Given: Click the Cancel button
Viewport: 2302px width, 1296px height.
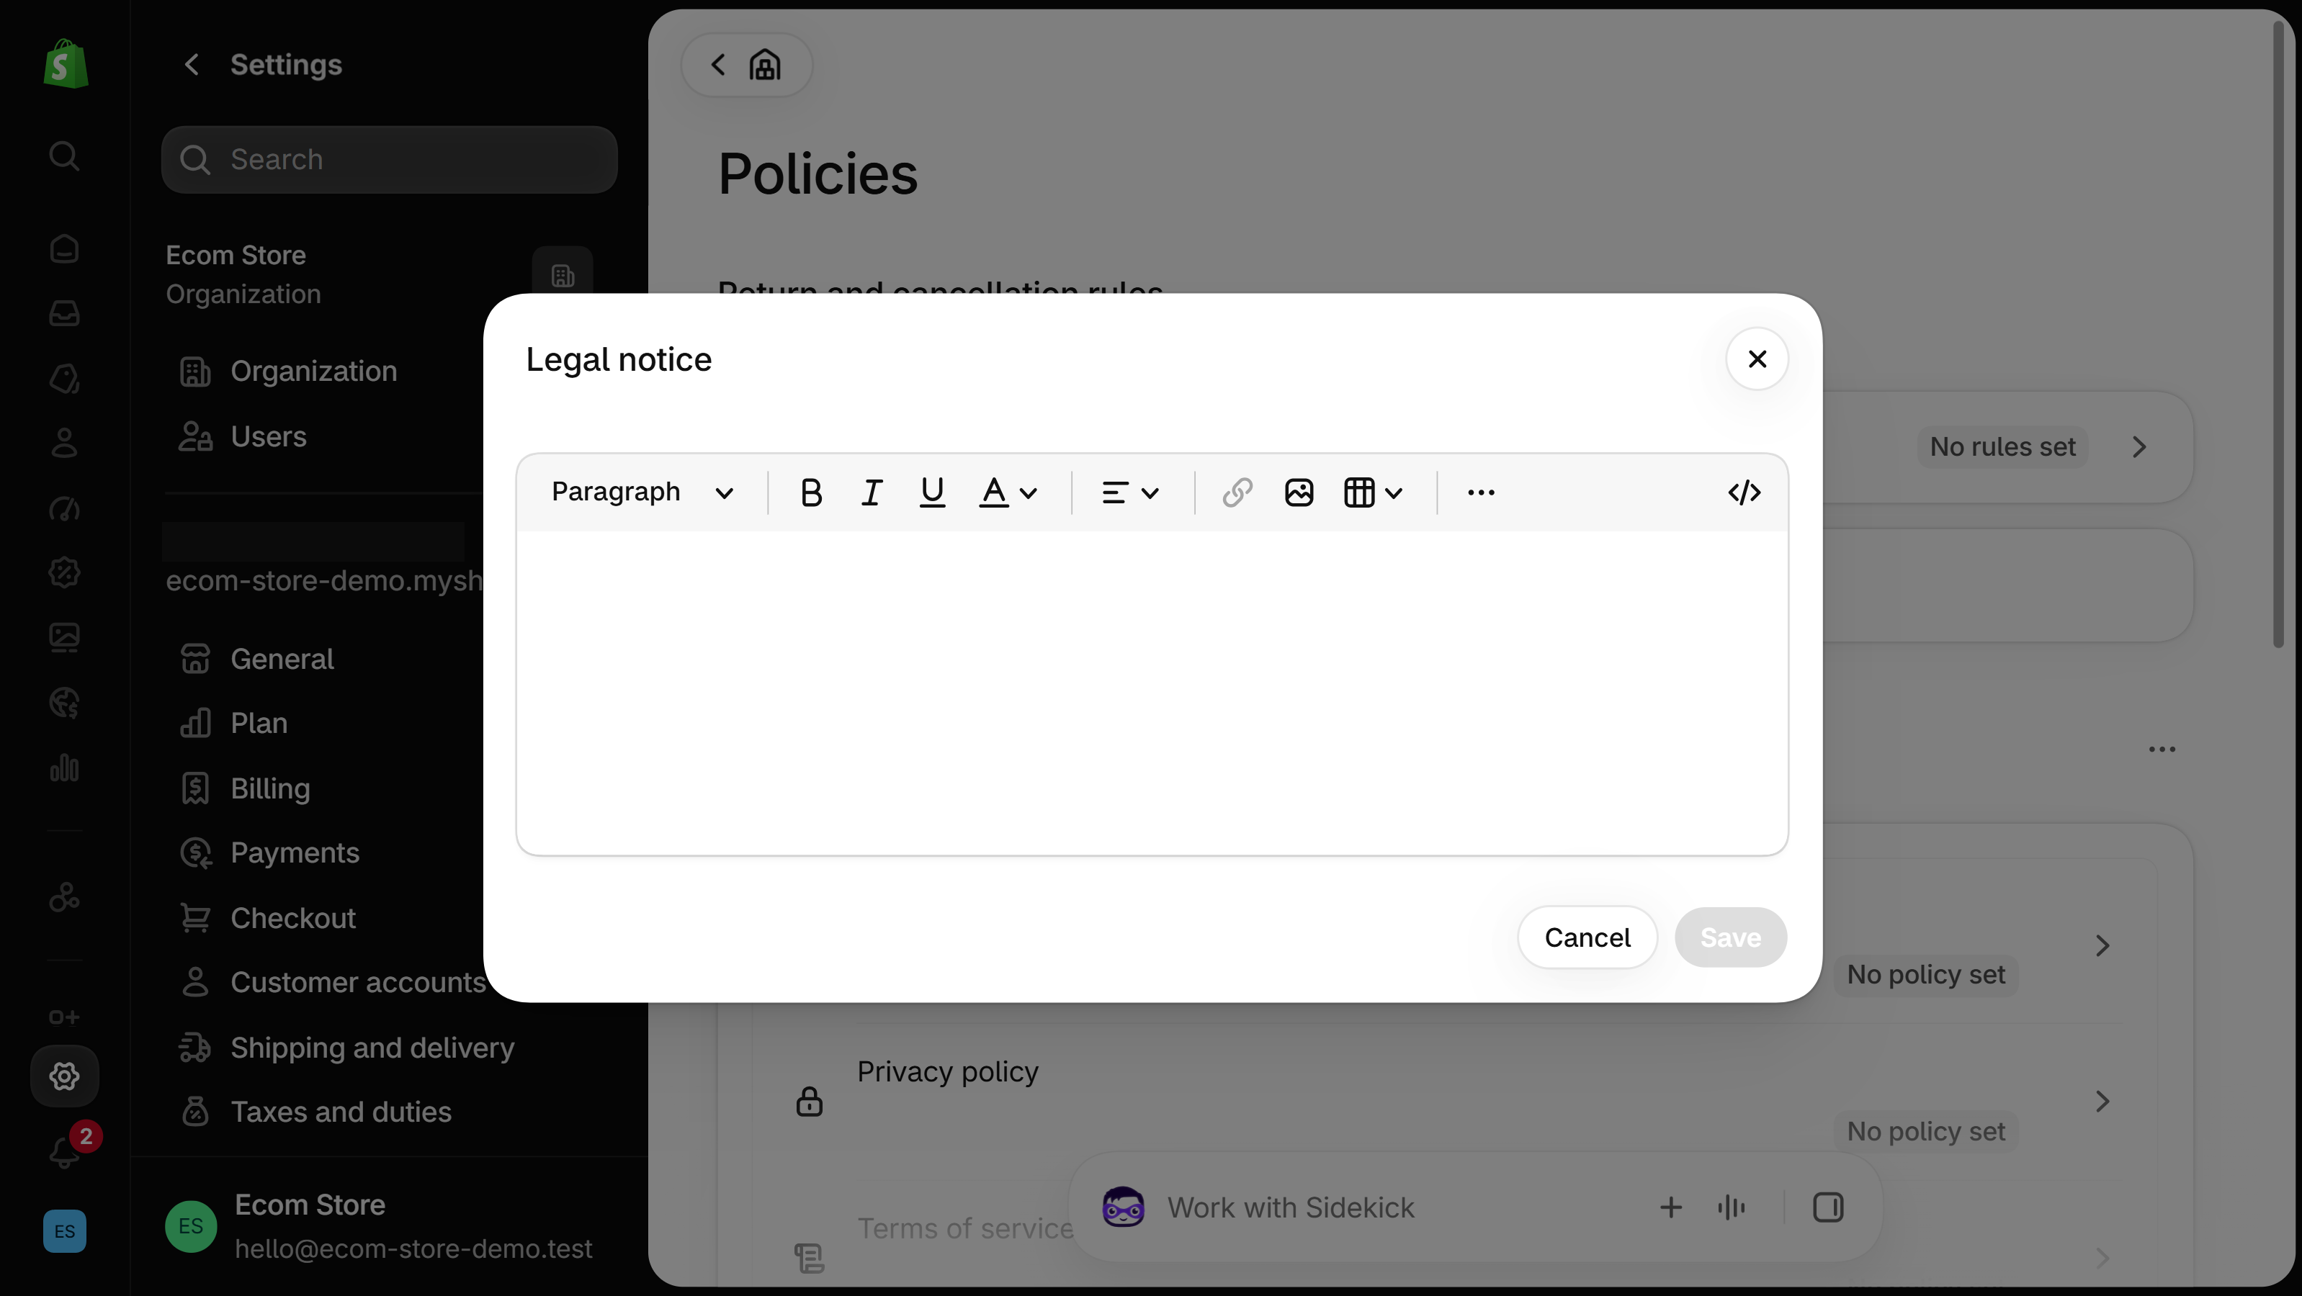Looking at the screenshot, I should [x=1587, y=937].
